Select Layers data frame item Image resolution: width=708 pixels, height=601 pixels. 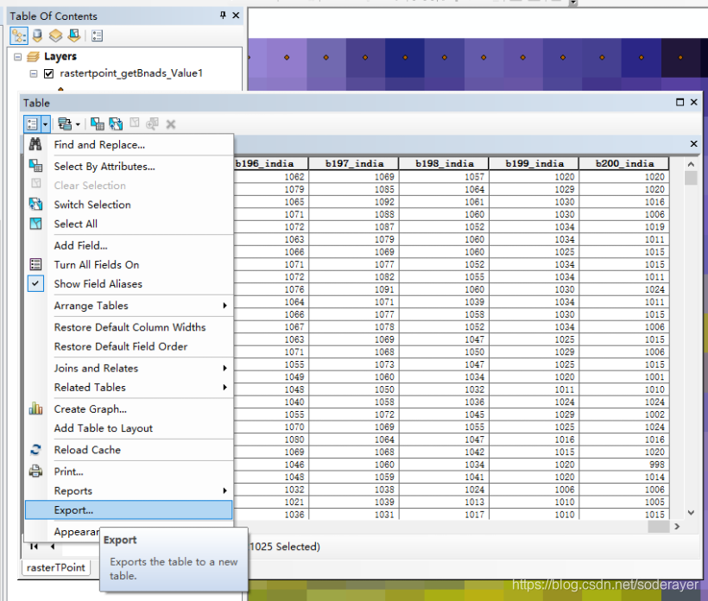(x=60, y=56)
